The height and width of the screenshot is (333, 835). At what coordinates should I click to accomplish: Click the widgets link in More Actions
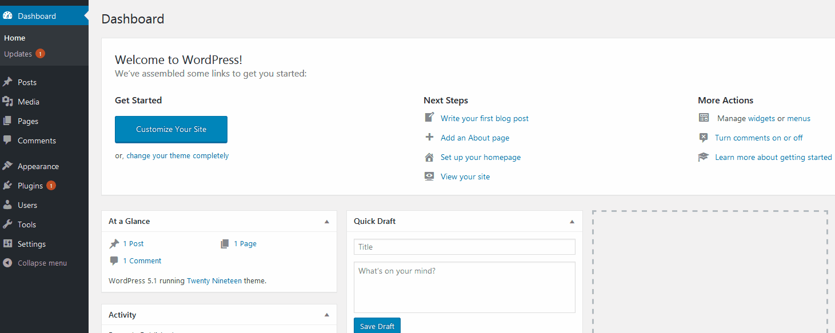pos(761,118)
